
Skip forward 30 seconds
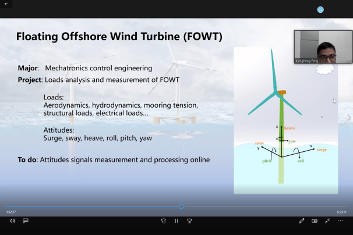pos(190,221)
